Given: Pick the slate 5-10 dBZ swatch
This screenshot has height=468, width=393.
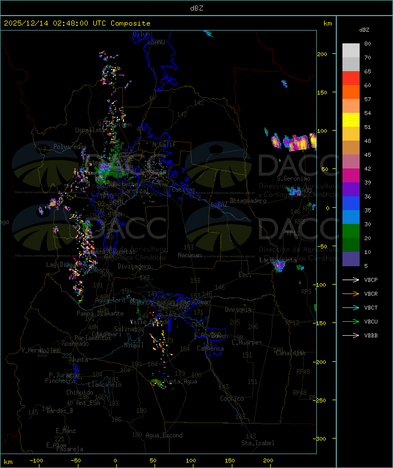Looking at the screenshot, I should pyautogui.click(x=351, y=259).
